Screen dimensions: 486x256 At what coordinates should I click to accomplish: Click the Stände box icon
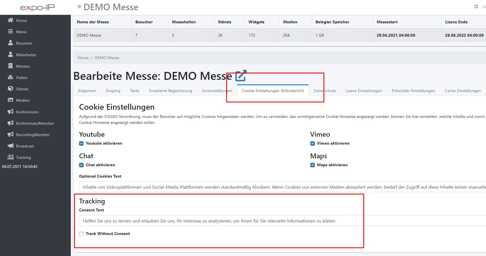click(11, 89)
